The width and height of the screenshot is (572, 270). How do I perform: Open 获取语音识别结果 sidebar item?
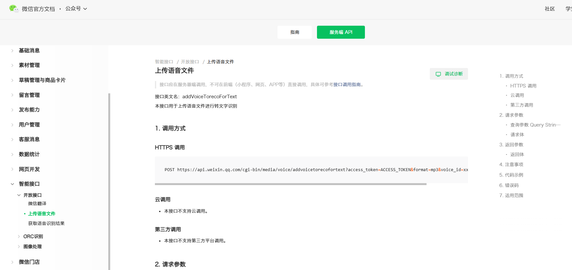click(x=46, y=223)
